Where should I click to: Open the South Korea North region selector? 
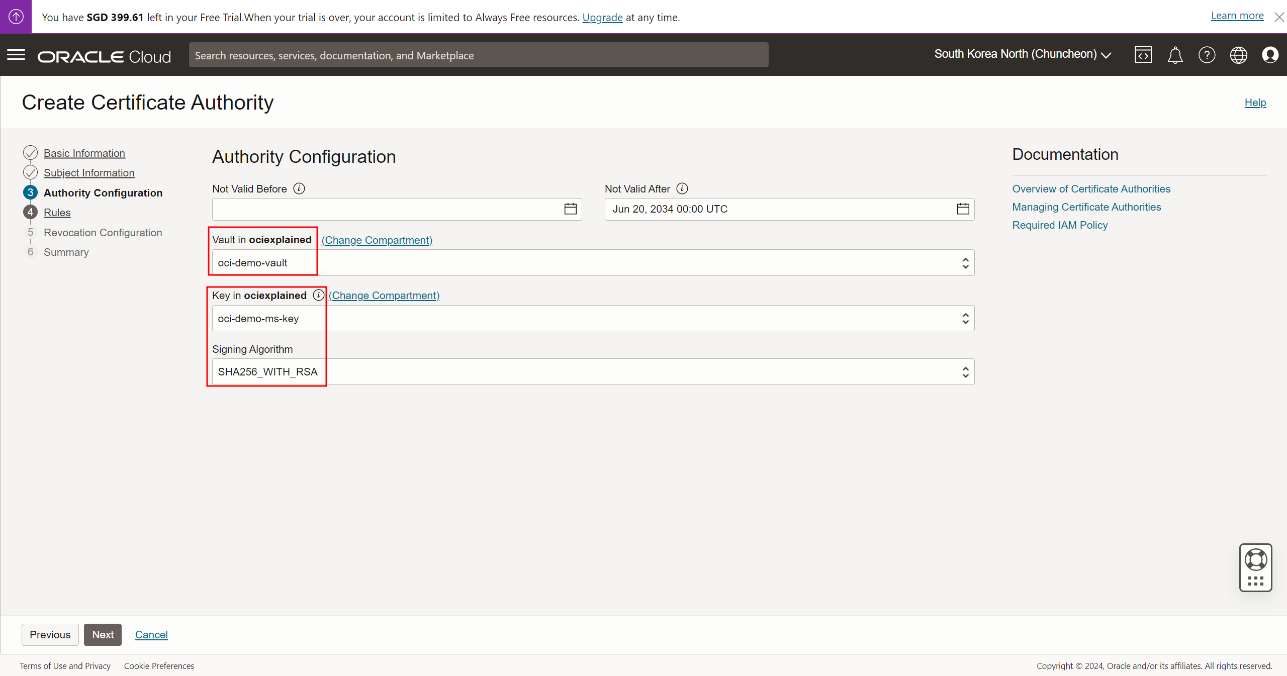1022,54
